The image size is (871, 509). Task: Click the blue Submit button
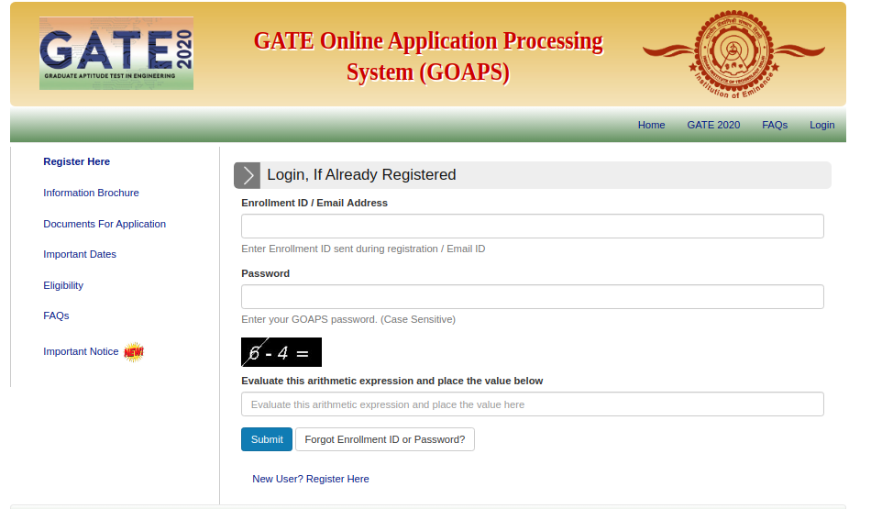coord(267,439)
